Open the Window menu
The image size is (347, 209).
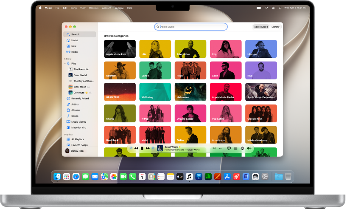click(119, 8)
